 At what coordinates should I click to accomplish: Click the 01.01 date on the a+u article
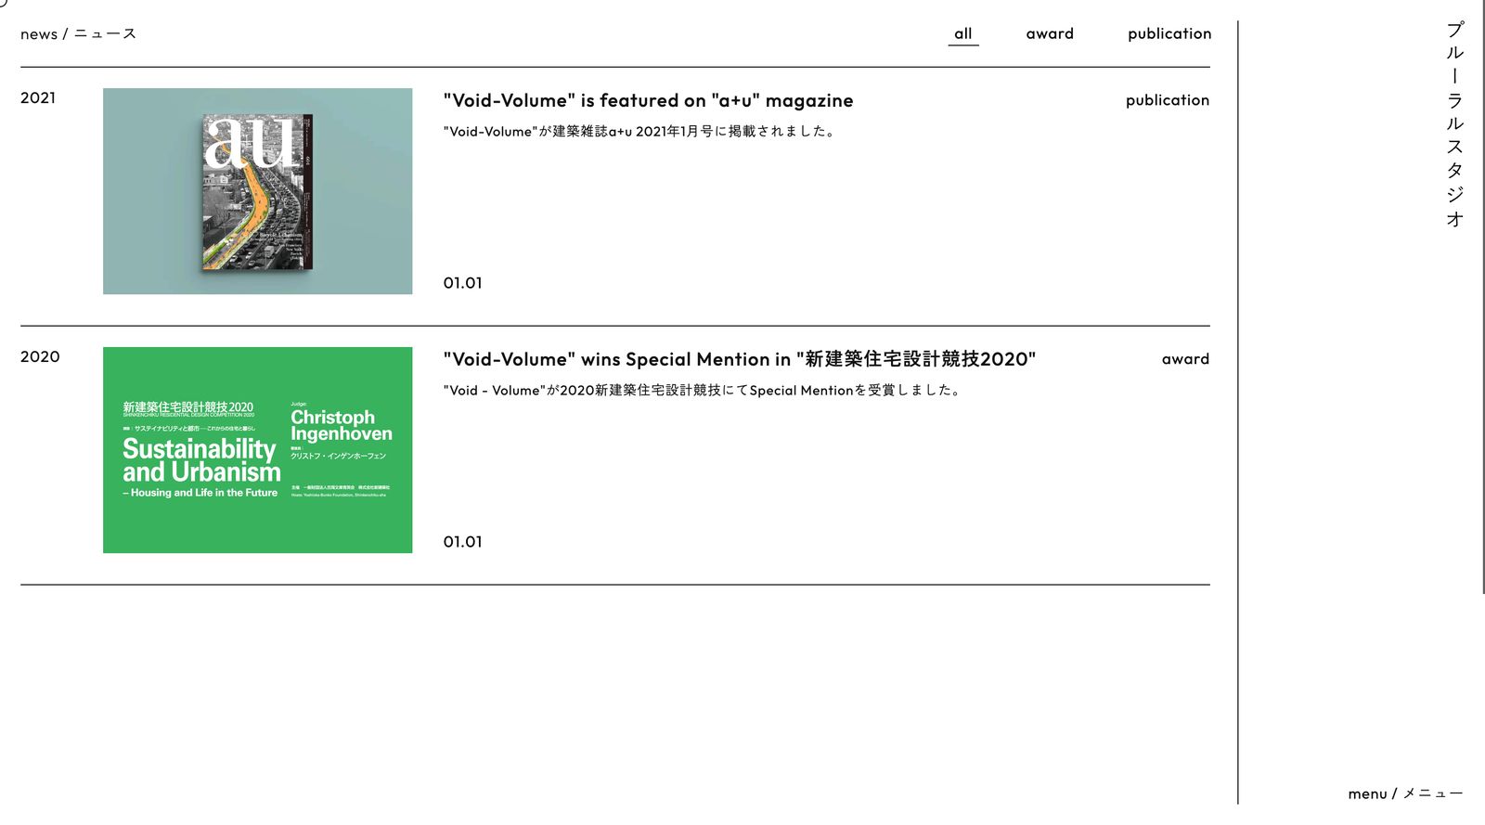[x=462, y=283]
